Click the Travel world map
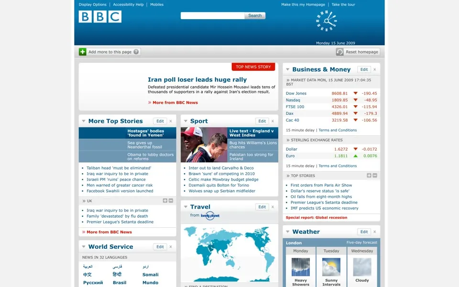Screen dimensions: 459x287 pos(229,254)
